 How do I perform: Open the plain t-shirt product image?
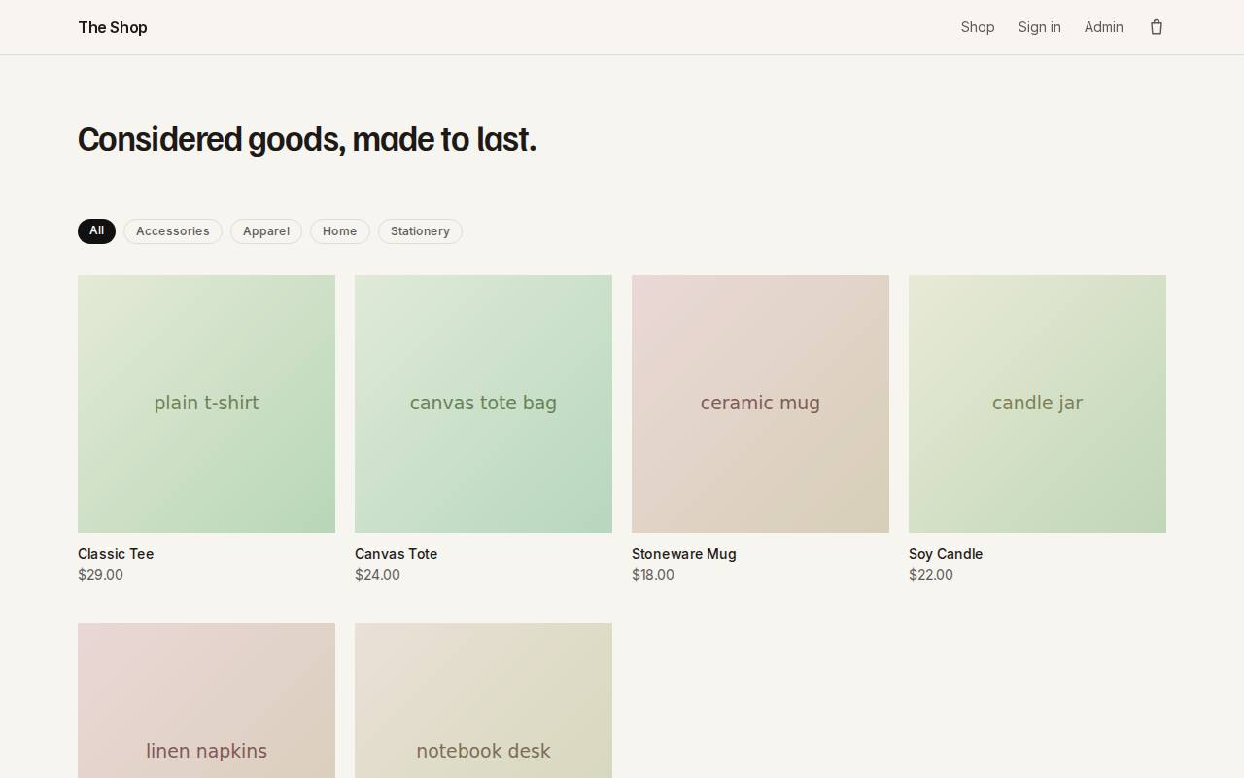point(206,404)
